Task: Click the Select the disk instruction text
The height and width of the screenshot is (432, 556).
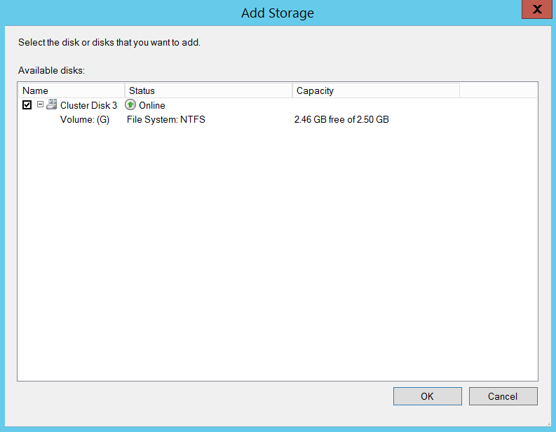Action: (109, 43)
